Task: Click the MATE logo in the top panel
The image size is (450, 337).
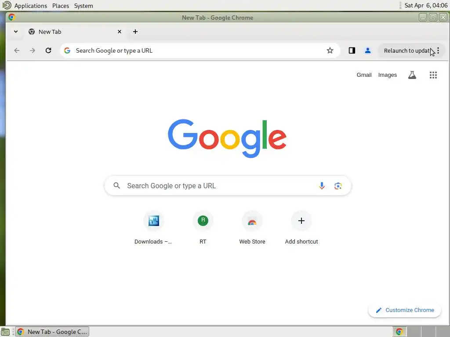Action: [7, 5]
